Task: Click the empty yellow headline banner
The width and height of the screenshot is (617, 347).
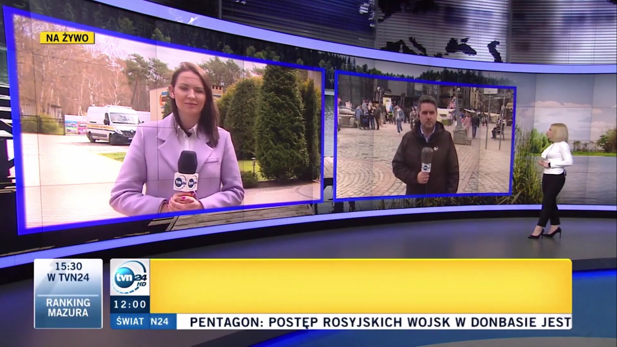Action: [361, 286]
